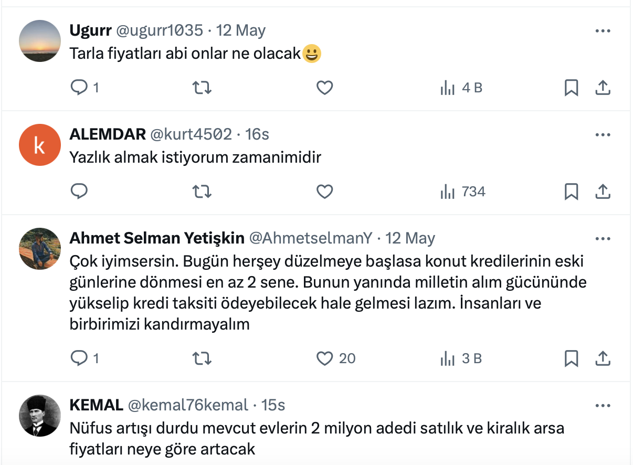Open KEMAL's profile name link
The width and height of the screenshot is (633, 465).
pyautogui.click(x=96, y=405)
